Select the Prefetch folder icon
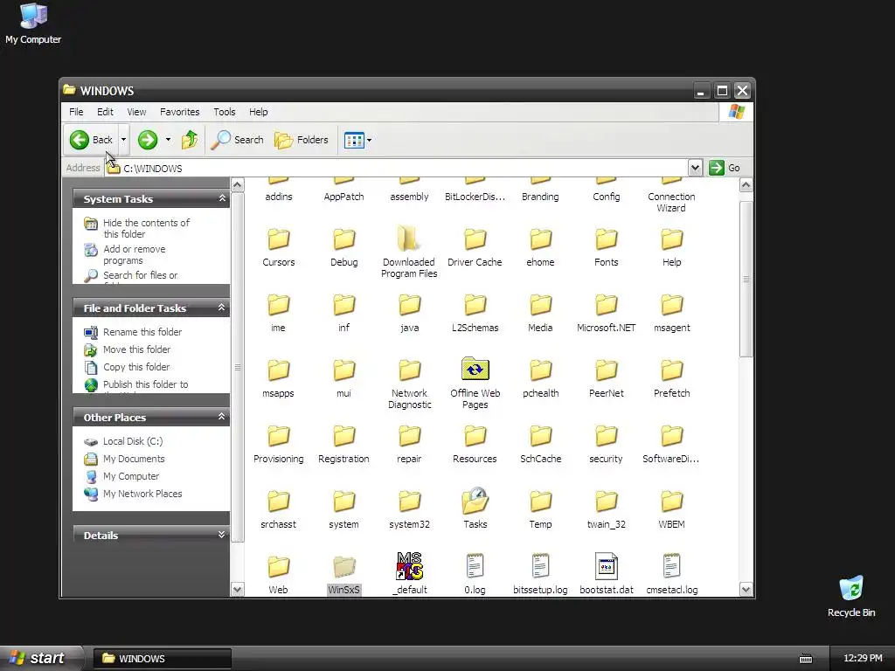This screenshot has height=671, width=895. pos(672,370)
